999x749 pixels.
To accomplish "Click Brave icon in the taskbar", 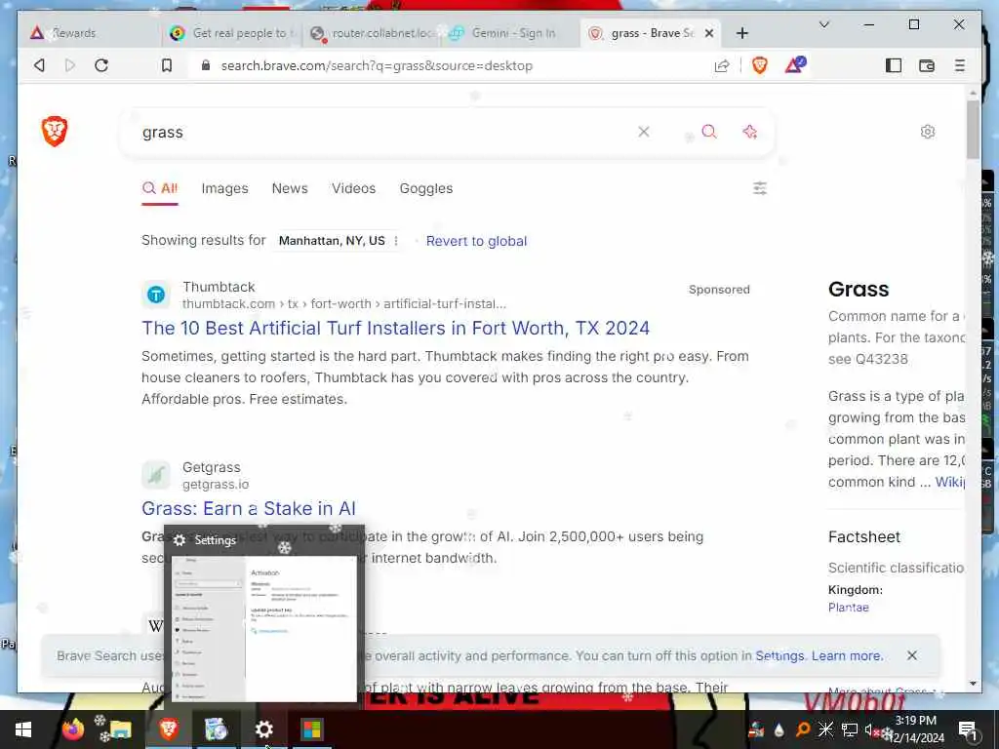I will [x=169, y=729].
